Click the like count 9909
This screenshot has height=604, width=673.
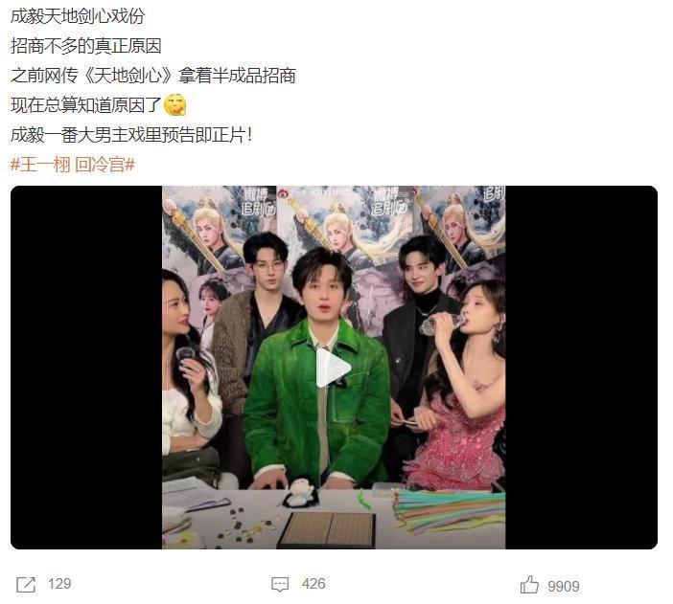tap(563, 586)
